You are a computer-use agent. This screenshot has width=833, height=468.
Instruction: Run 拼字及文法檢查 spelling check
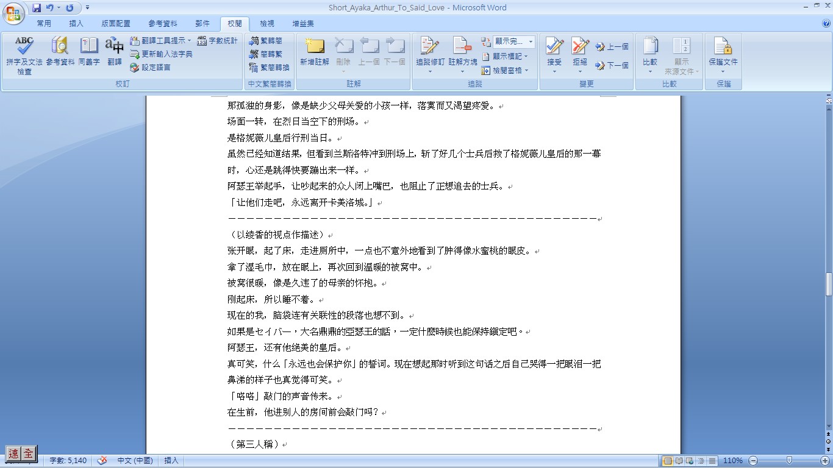[x=24, y=55]
